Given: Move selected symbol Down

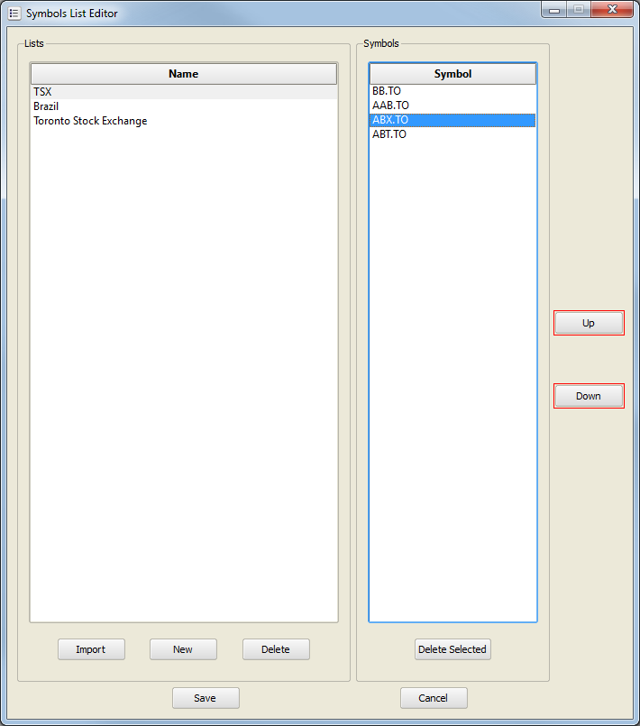Looking at the screenshot, I should 588,396.
